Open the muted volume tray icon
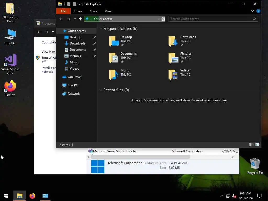The image size is (268, 201). (x=234, y=196)
